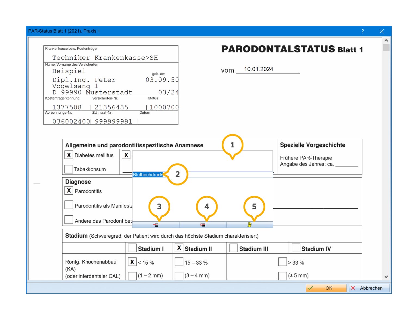Click the question mark help icon
This screenshot has width=418, height=320.
click(x=363, y=31)
